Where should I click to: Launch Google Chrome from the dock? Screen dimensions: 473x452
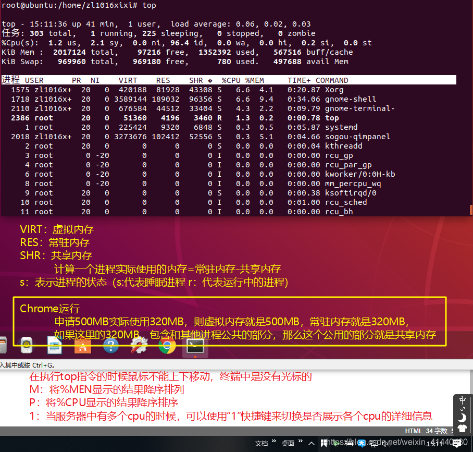pyautogui.click(x=167, y=346)
